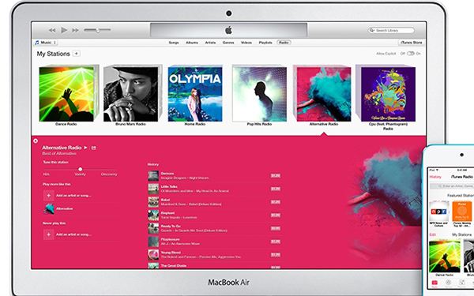Click the main play button in the toolbar
Viewport: 474px width, 296px height.
[64, 30]
